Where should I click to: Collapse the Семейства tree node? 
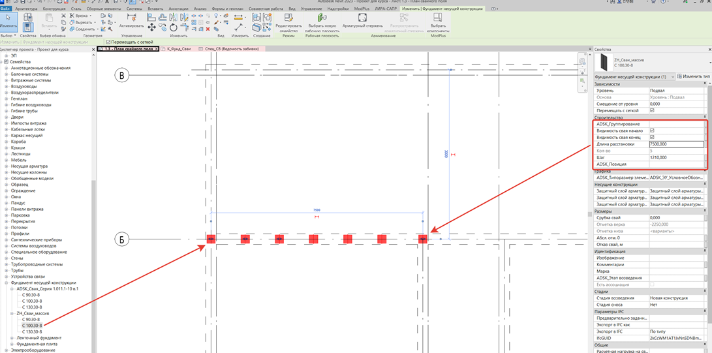[2, 61]
